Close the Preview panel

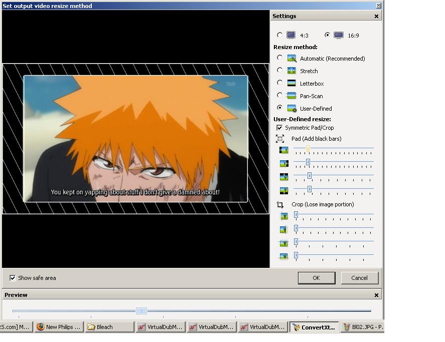point(376,295)
